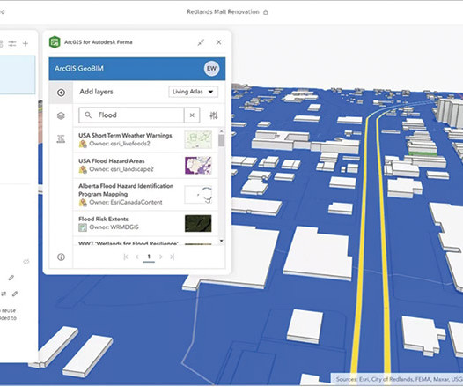Click the results scrollbar up arrow
Screen dimensions: 463x387
click(221, 130)
